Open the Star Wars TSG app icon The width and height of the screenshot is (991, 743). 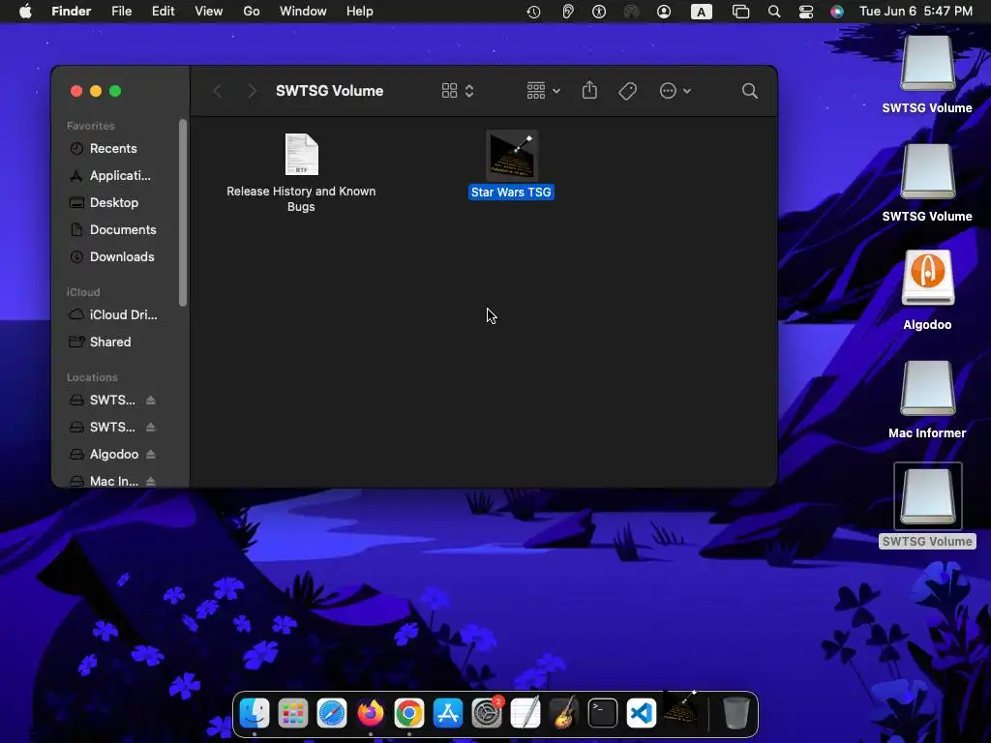point(512,156)
